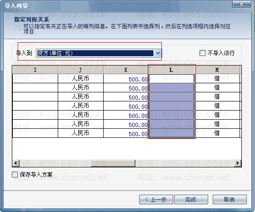This screenshot has width=255, height=212.
Task: Click the right scroll arrow of the table
Action: click(238, 163)
